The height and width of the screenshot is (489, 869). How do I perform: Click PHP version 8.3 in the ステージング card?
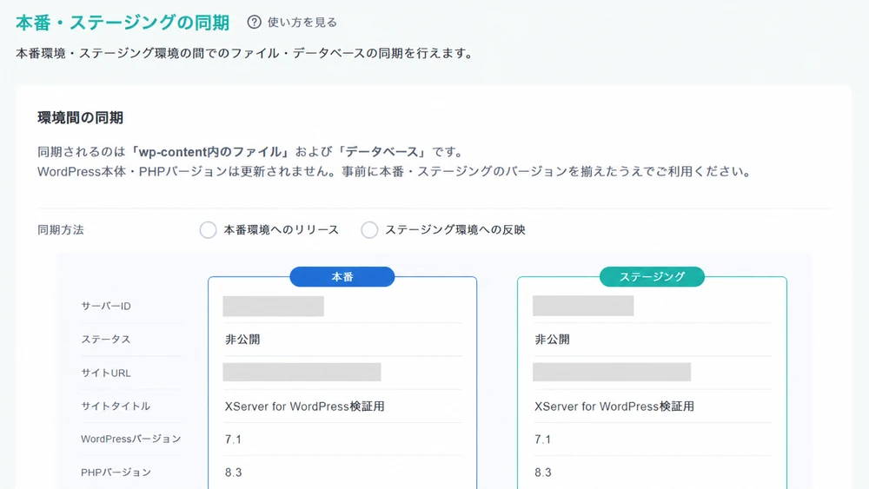[x=543, y=473]
